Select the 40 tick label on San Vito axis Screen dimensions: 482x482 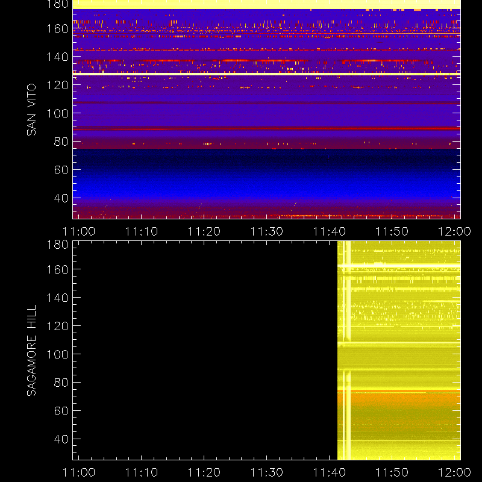point(61,198)
